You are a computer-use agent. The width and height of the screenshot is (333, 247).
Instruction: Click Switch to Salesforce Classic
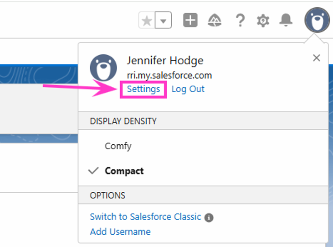coord(145,217)
